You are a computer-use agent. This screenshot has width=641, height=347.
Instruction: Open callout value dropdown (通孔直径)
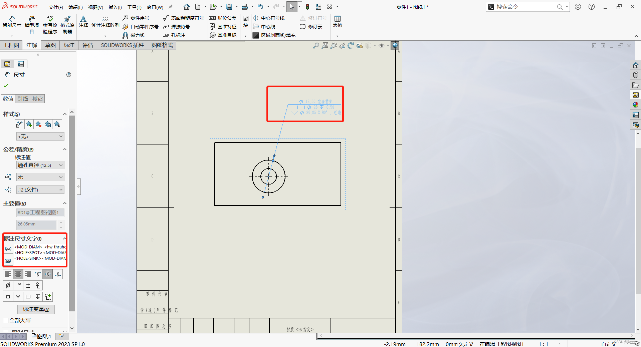point(40,165)
